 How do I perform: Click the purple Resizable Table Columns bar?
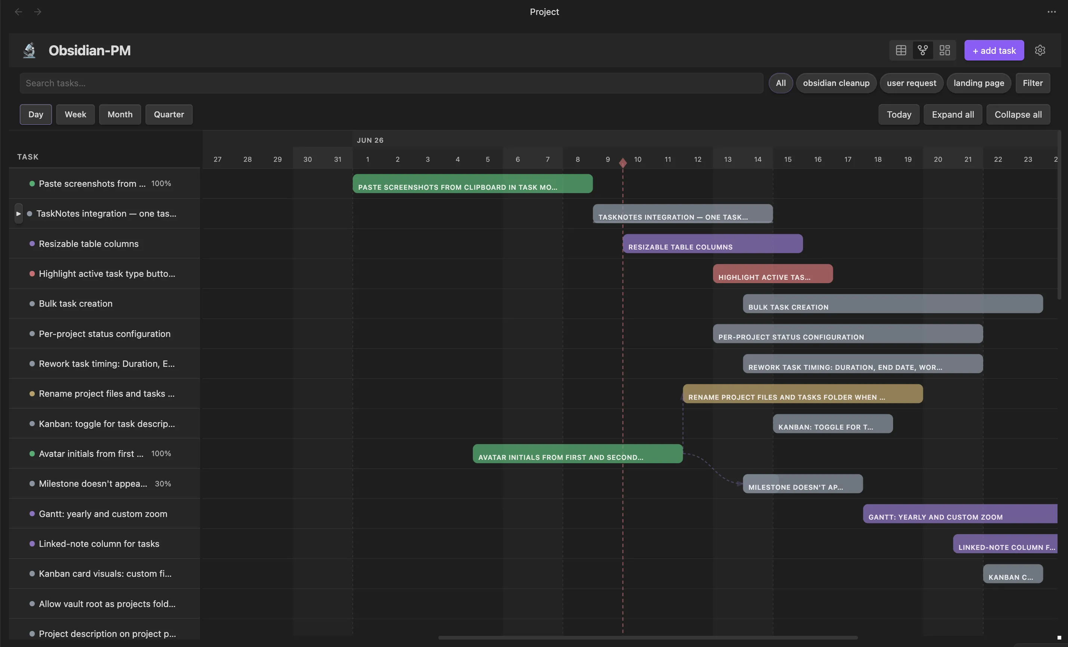(713, 244)
